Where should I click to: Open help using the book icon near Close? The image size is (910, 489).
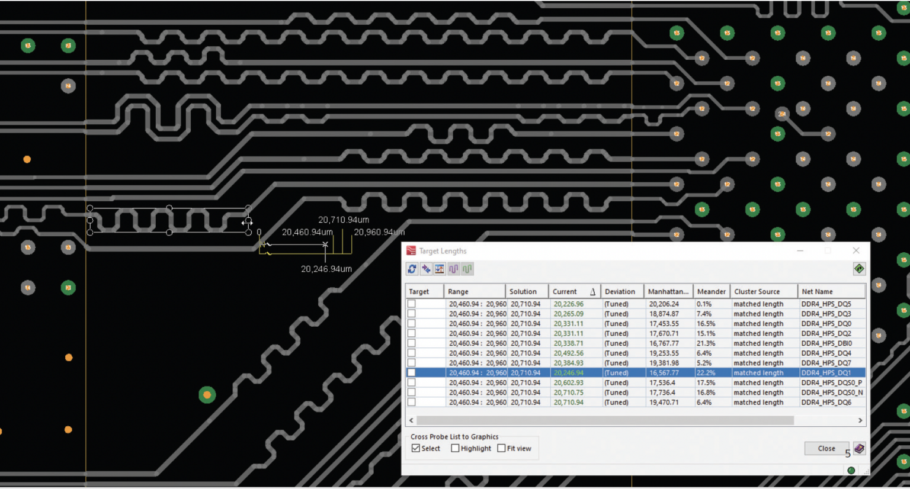(859, 448)
